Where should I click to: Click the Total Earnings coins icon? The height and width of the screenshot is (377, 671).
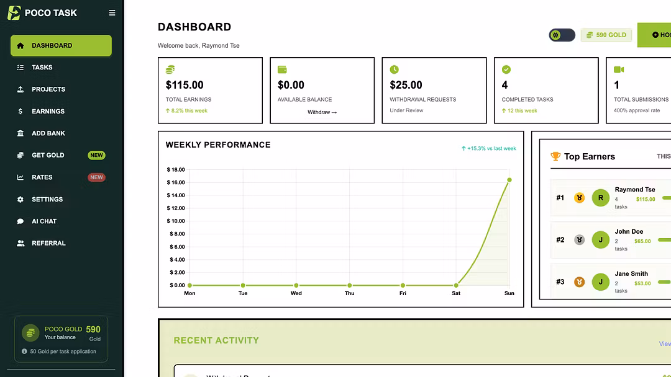(x=170, y=69)
